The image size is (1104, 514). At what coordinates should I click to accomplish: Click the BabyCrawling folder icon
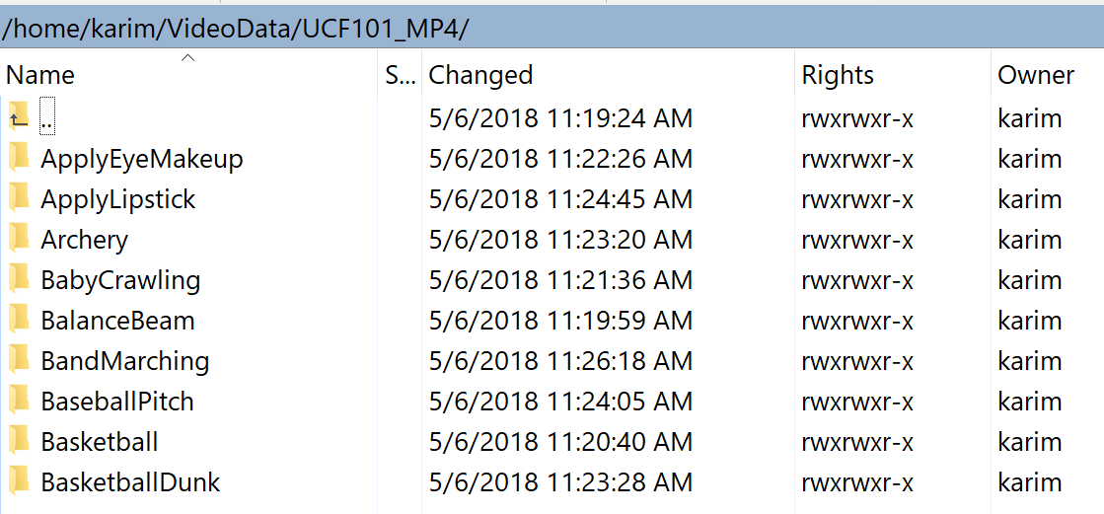click(19, 280)
